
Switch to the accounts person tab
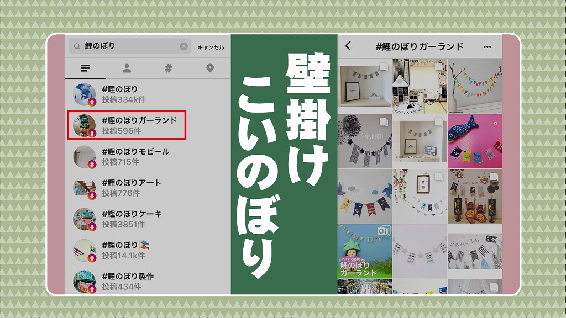point(127,68)
